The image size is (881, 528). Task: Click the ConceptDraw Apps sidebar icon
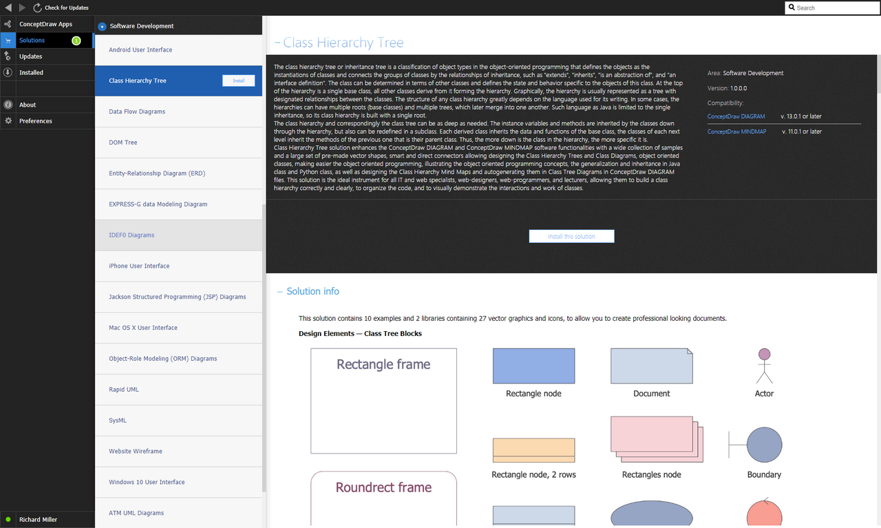tap(7, 24)
